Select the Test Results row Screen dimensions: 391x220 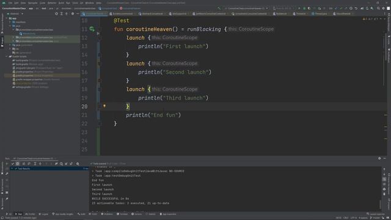pos(49,169)
